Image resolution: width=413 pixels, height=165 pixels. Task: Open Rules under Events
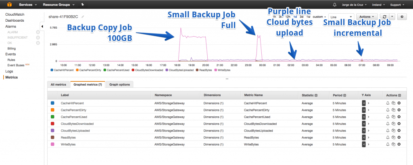click(11, 60)
